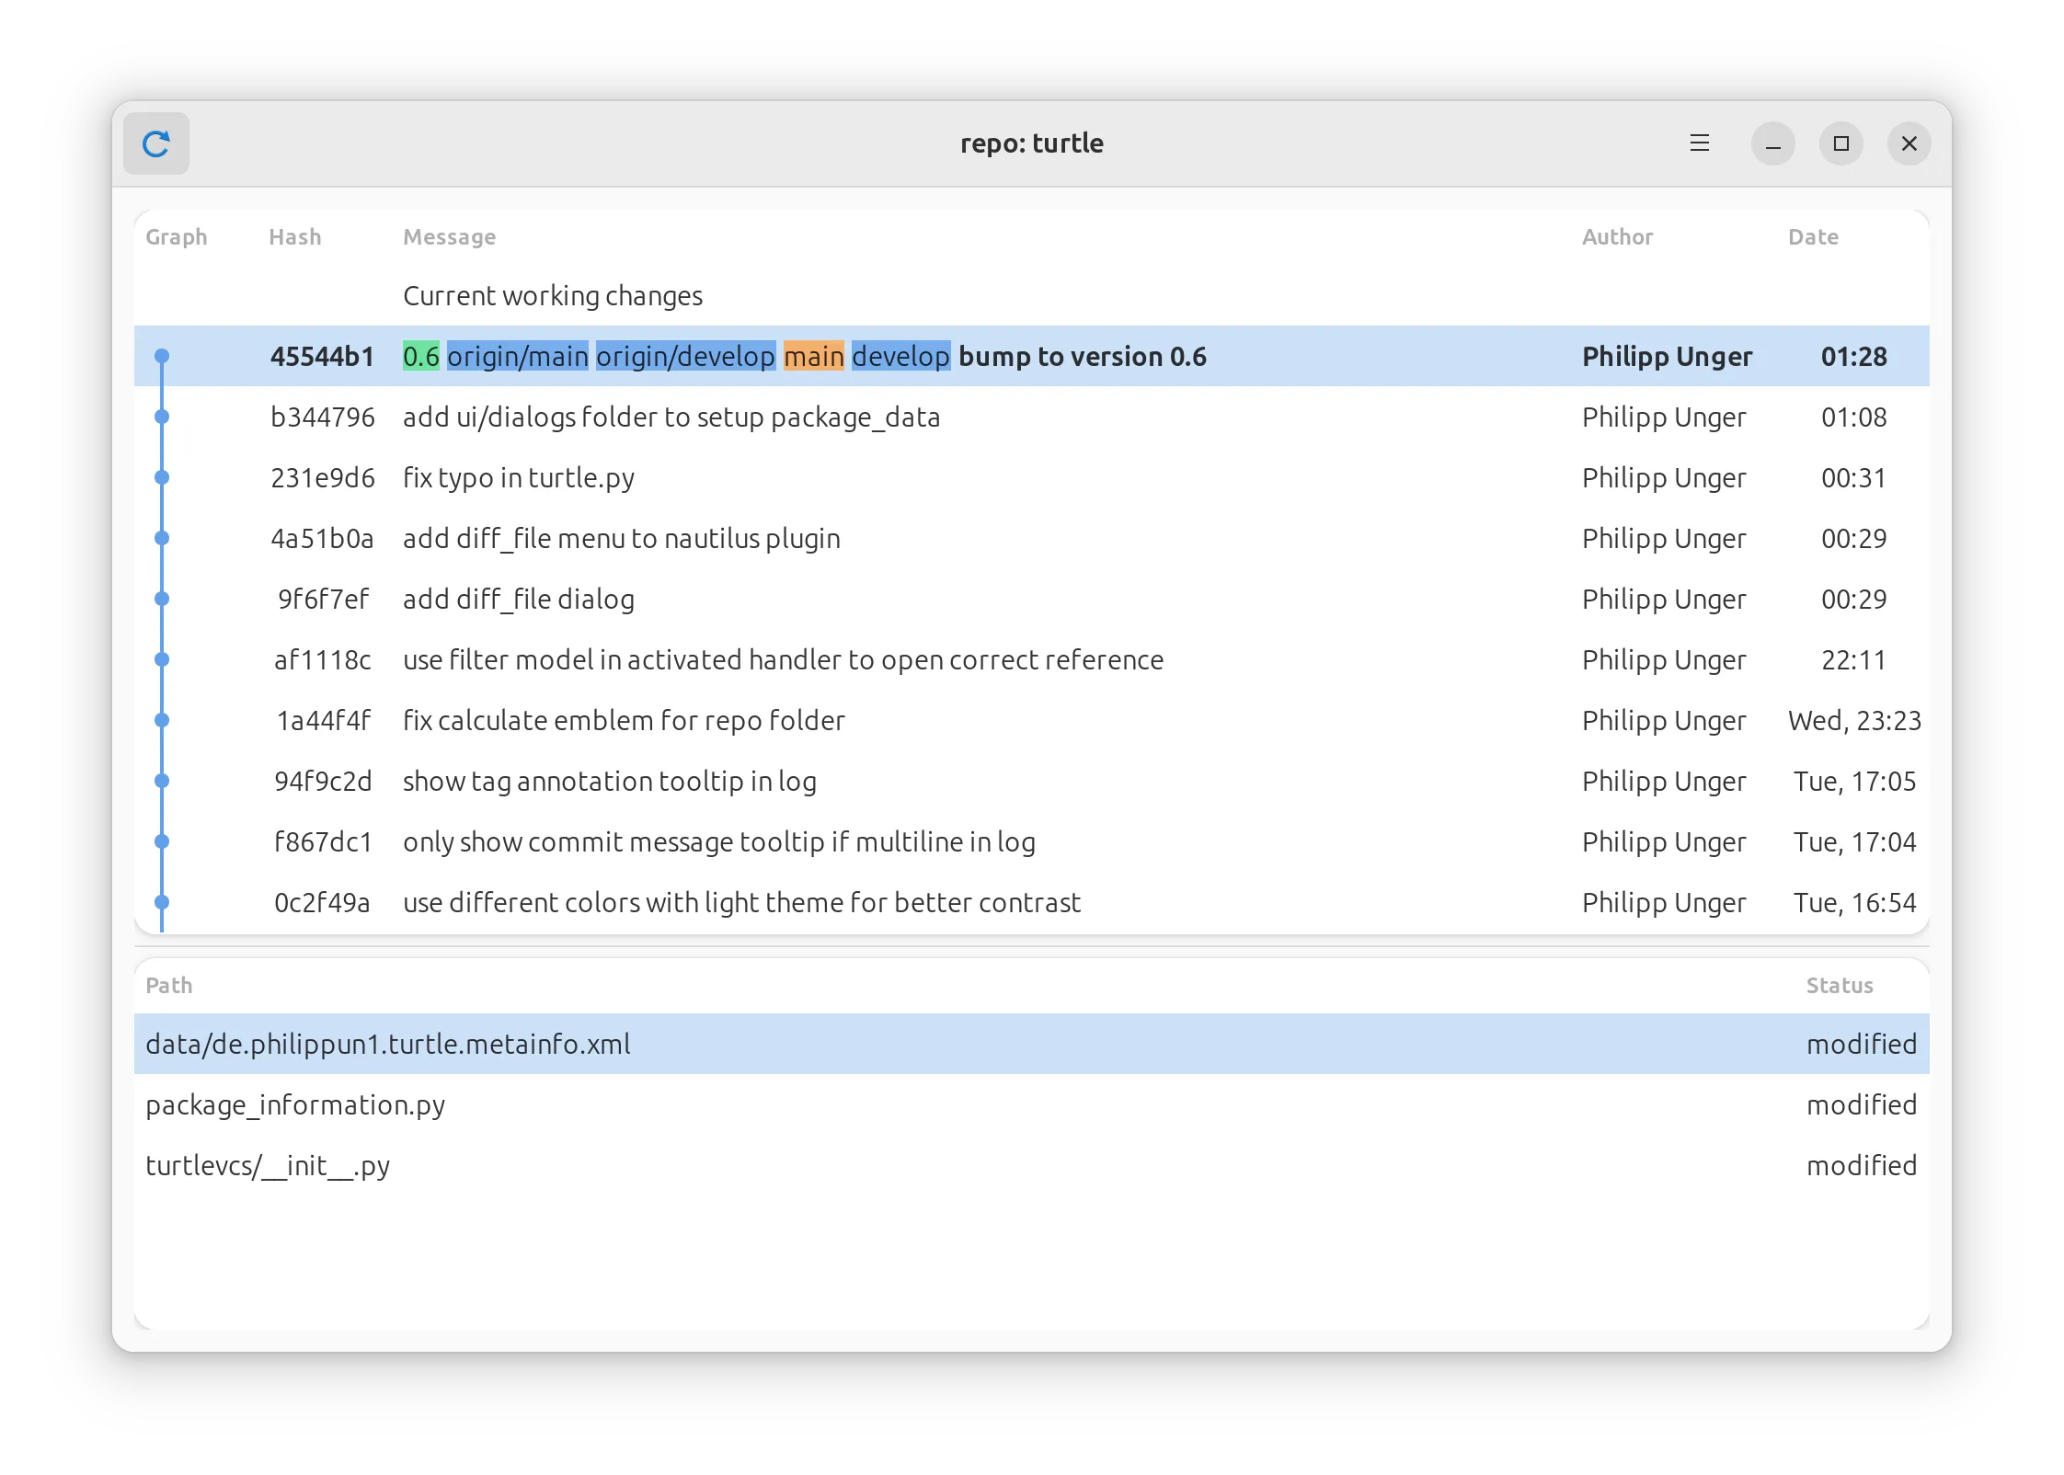Screen dimensions: 2064x1475
Task: Click the graph node for commit 45544b1
Action: (x=162, y=356)
